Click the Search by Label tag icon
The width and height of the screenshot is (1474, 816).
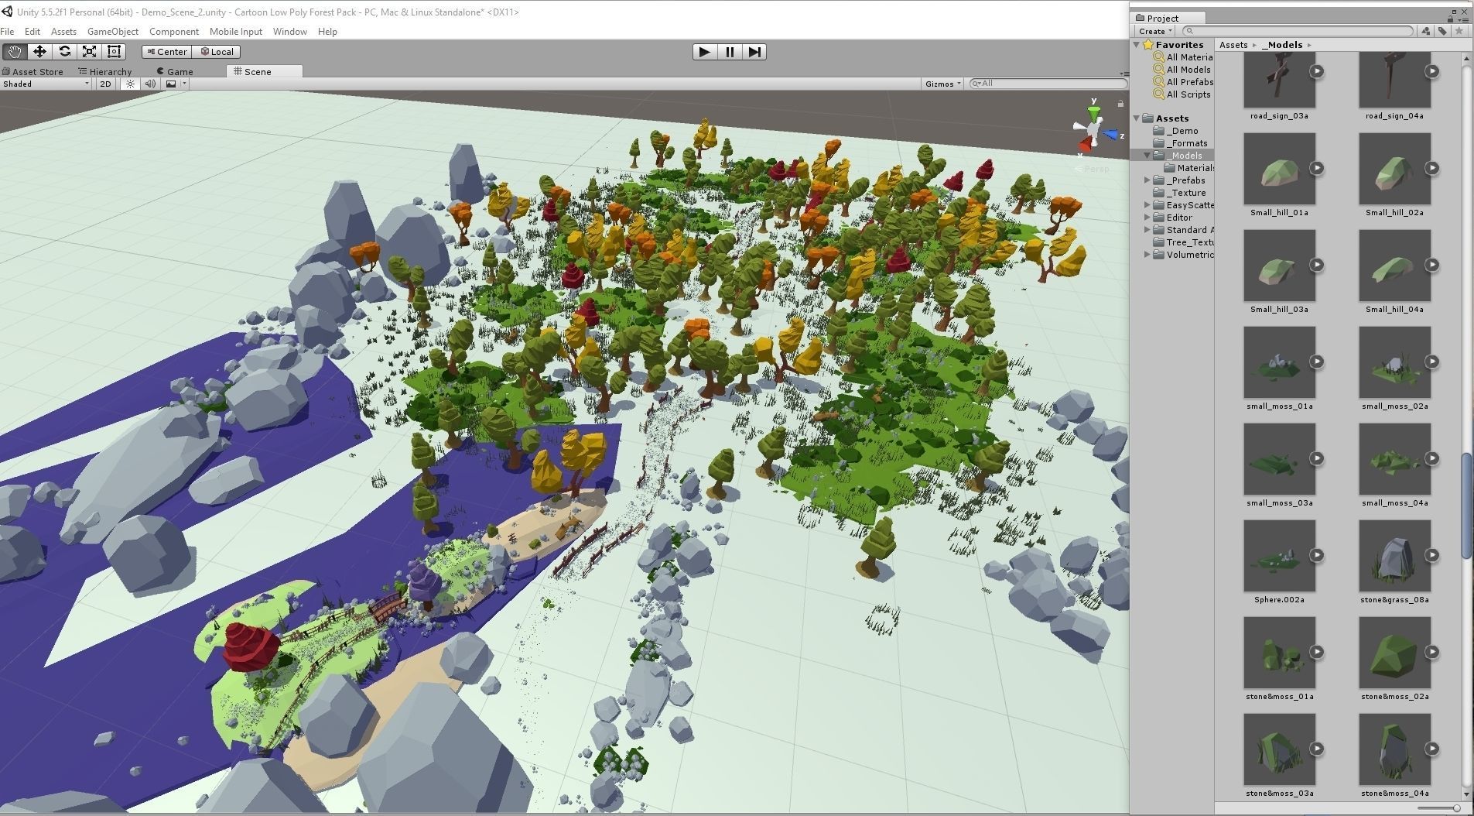(1442, 31)
